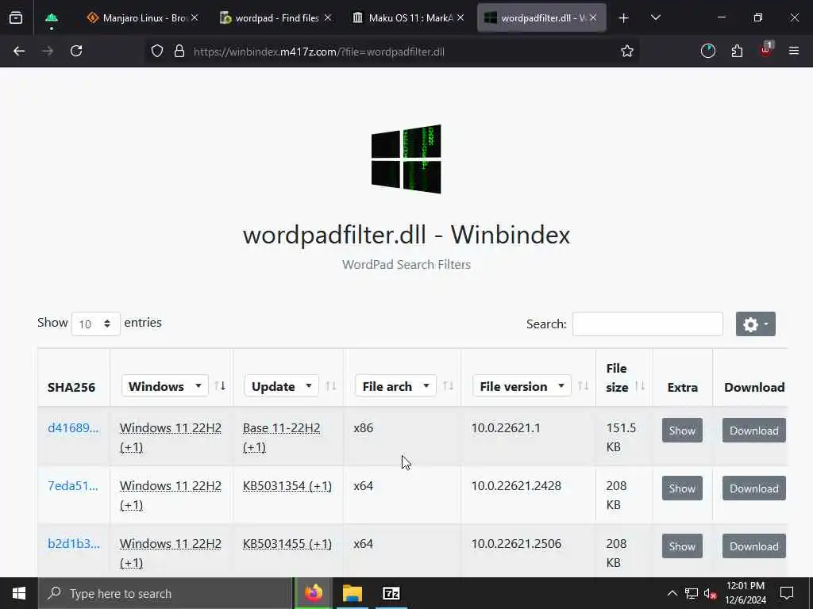Open the extensions puzzle icon

point(737,51)
